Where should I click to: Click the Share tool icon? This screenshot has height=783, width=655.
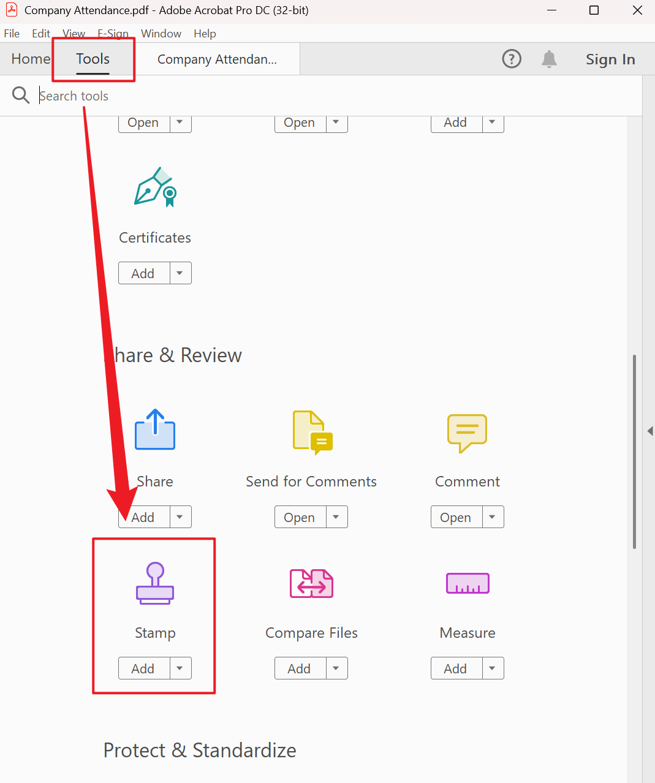pyautogui.click(x=155, y=429)
